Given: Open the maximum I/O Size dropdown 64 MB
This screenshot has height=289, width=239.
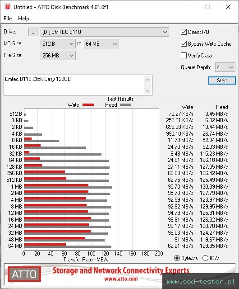Looking at the screenshot, I should 101,44.
